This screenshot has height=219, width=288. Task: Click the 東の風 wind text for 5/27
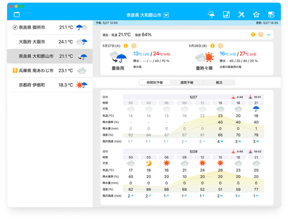coord(137,67)
